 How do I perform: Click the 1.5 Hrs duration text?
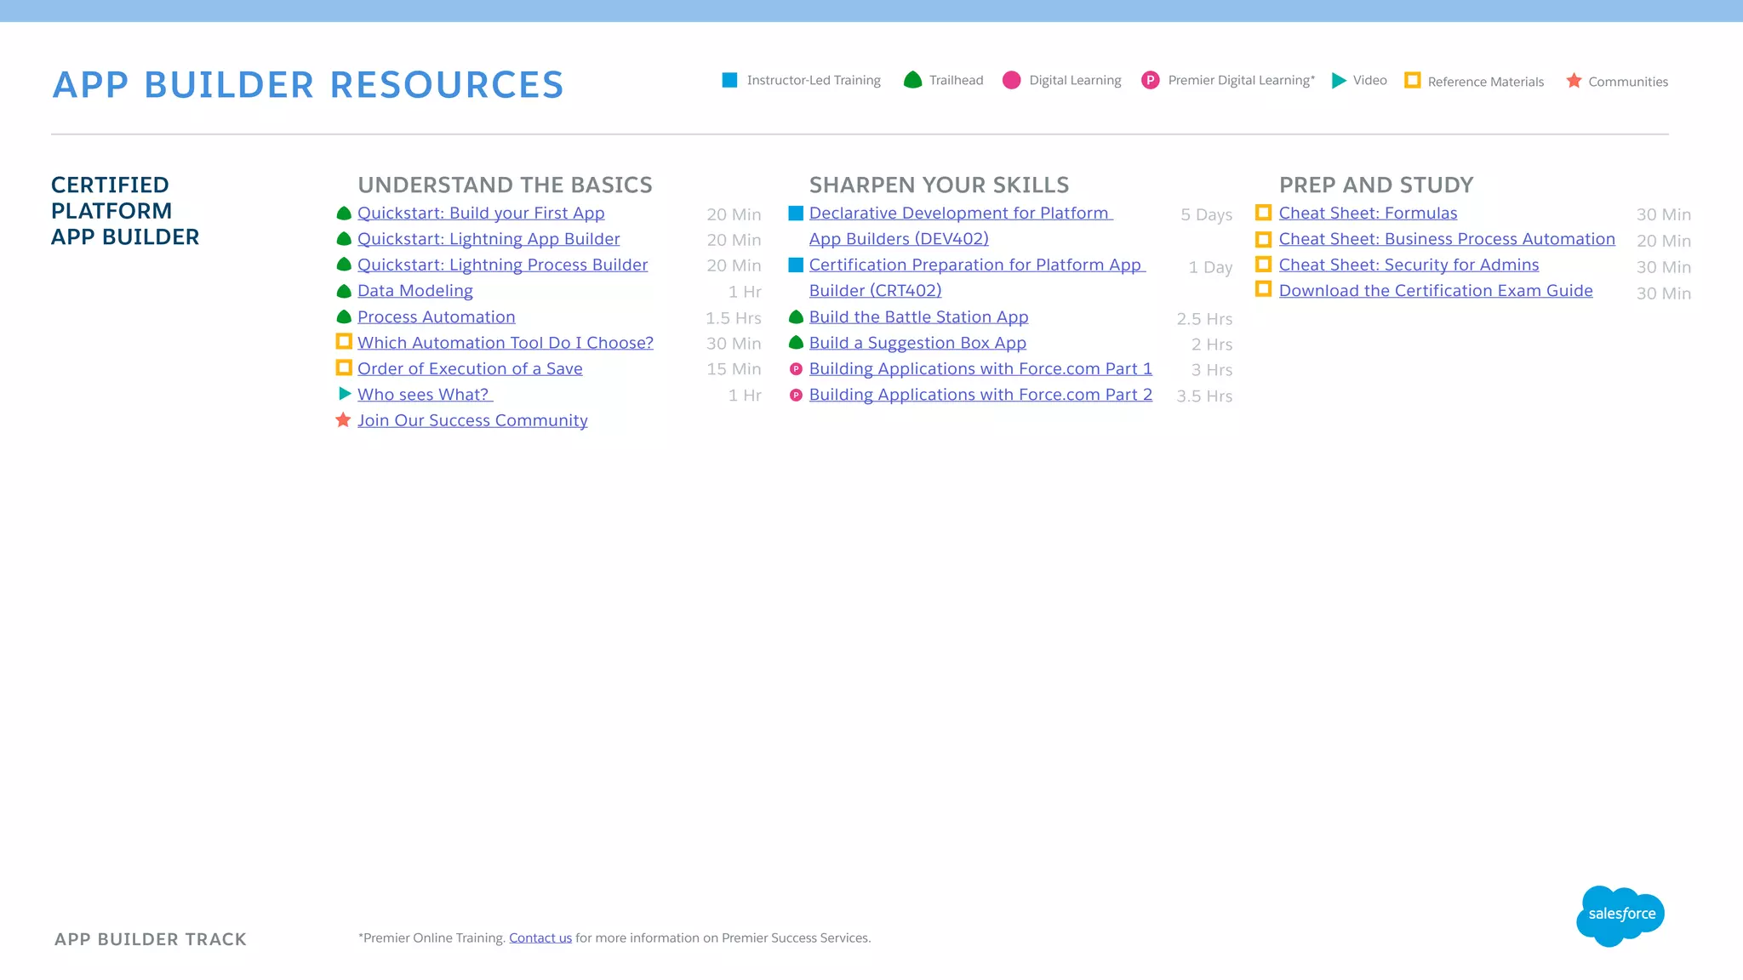coord(733,318)
